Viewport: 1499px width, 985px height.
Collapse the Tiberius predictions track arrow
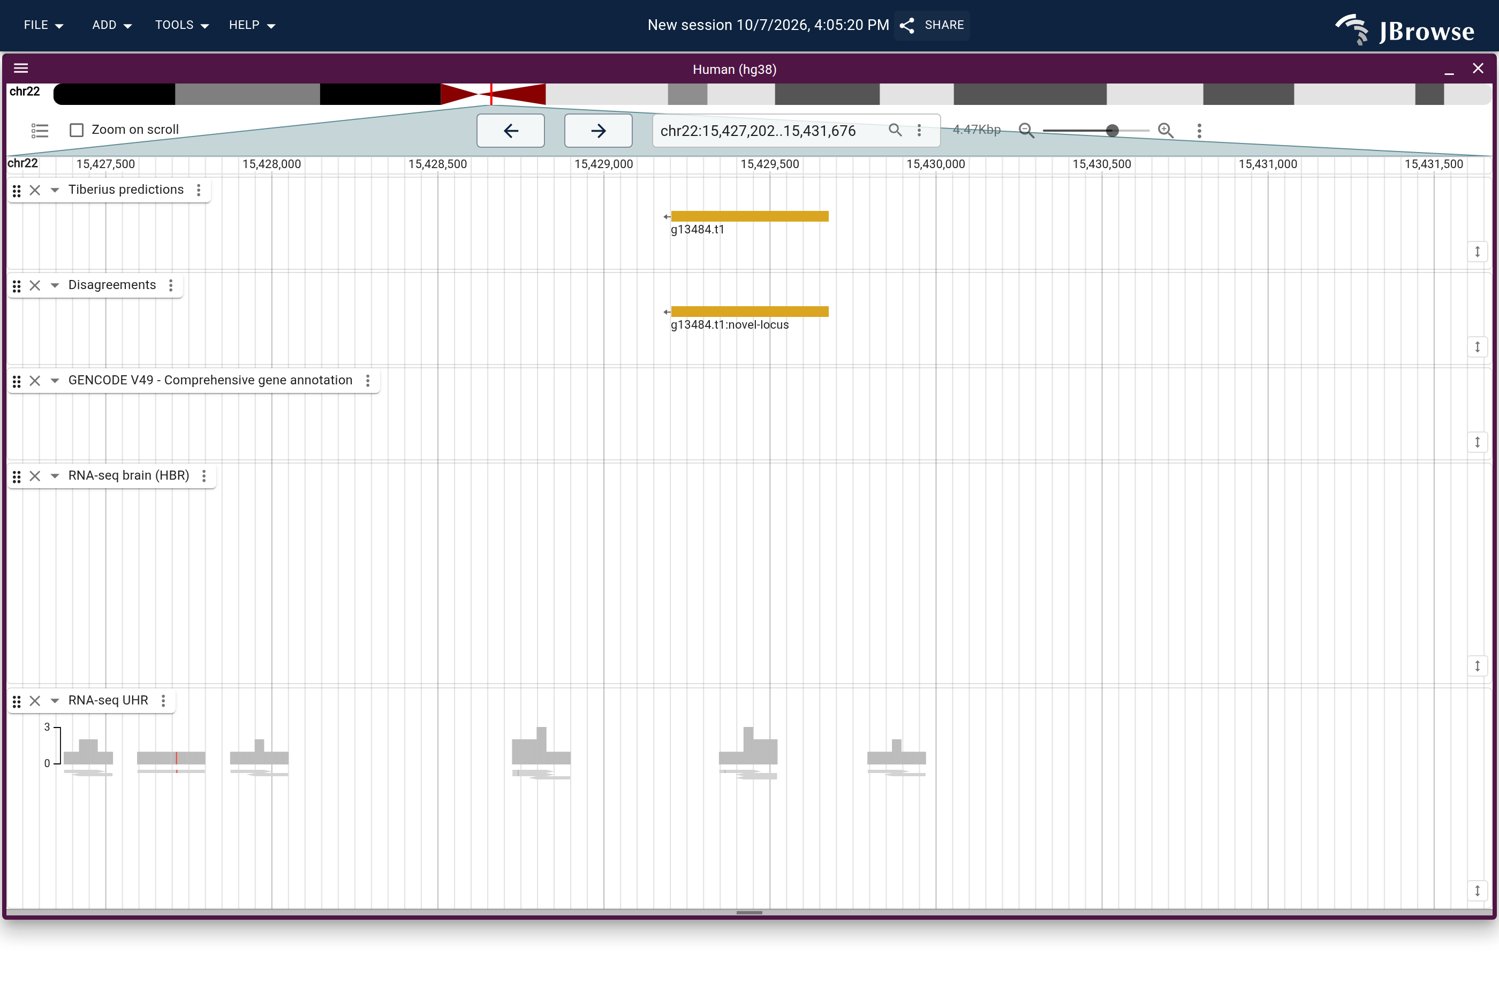pos(55,190)
